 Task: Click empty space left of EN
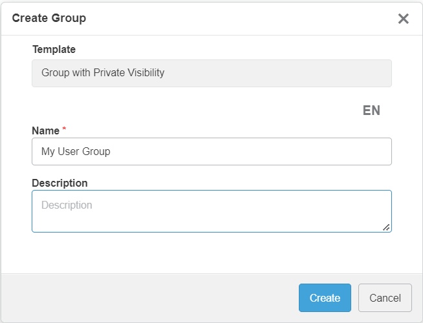194,110
